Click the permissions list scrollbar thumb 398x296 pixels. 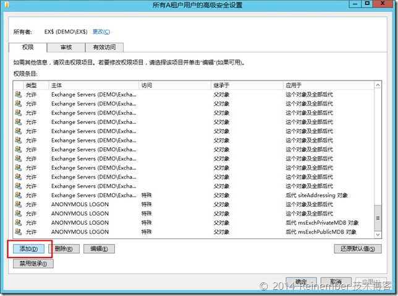tap(378, 218)
